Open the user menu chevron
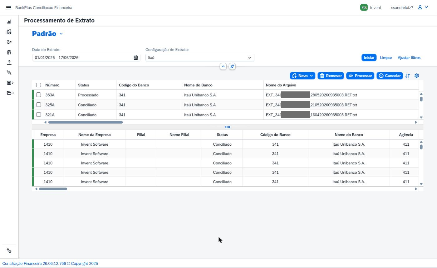This screenshot has height=268, width=437. 426,7
